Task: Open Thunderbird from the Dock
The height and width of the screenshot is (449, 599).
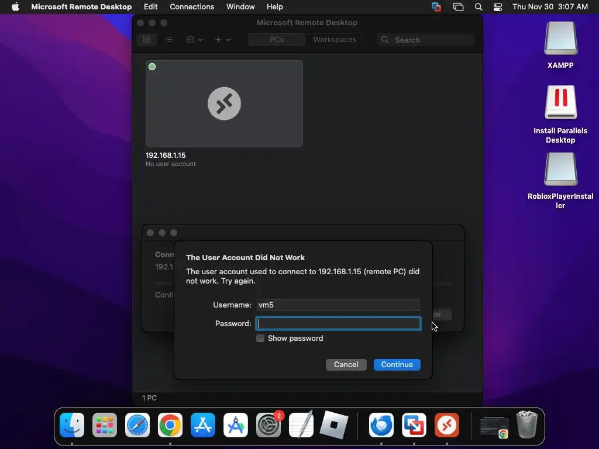Action: [381, 425]
